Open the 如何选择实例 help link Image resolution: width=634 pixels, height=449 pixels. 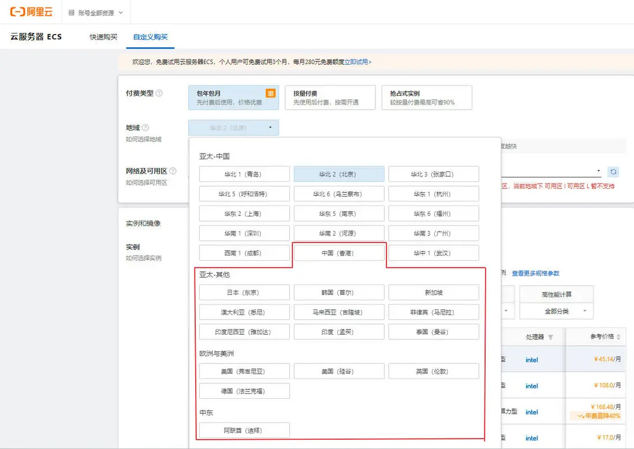pos(144,258)
